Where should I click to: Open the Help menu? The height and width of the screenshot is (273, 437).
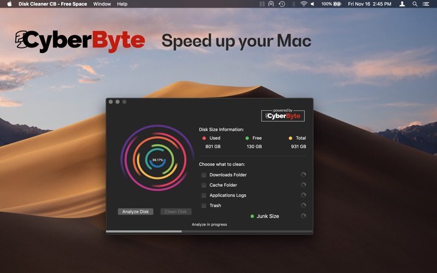122,4
